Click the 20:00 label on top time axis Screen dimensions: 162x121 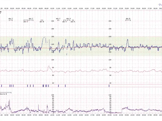109,9
